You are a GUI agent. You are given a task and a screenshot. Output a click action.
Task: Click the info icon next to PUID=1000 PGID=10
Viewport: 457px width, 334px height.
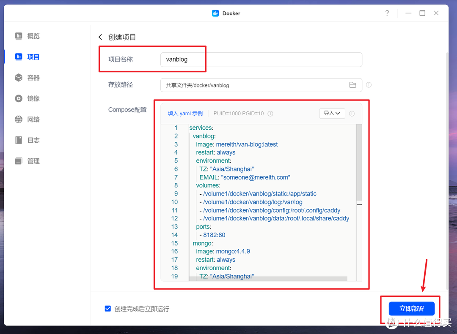pos(270,113)
